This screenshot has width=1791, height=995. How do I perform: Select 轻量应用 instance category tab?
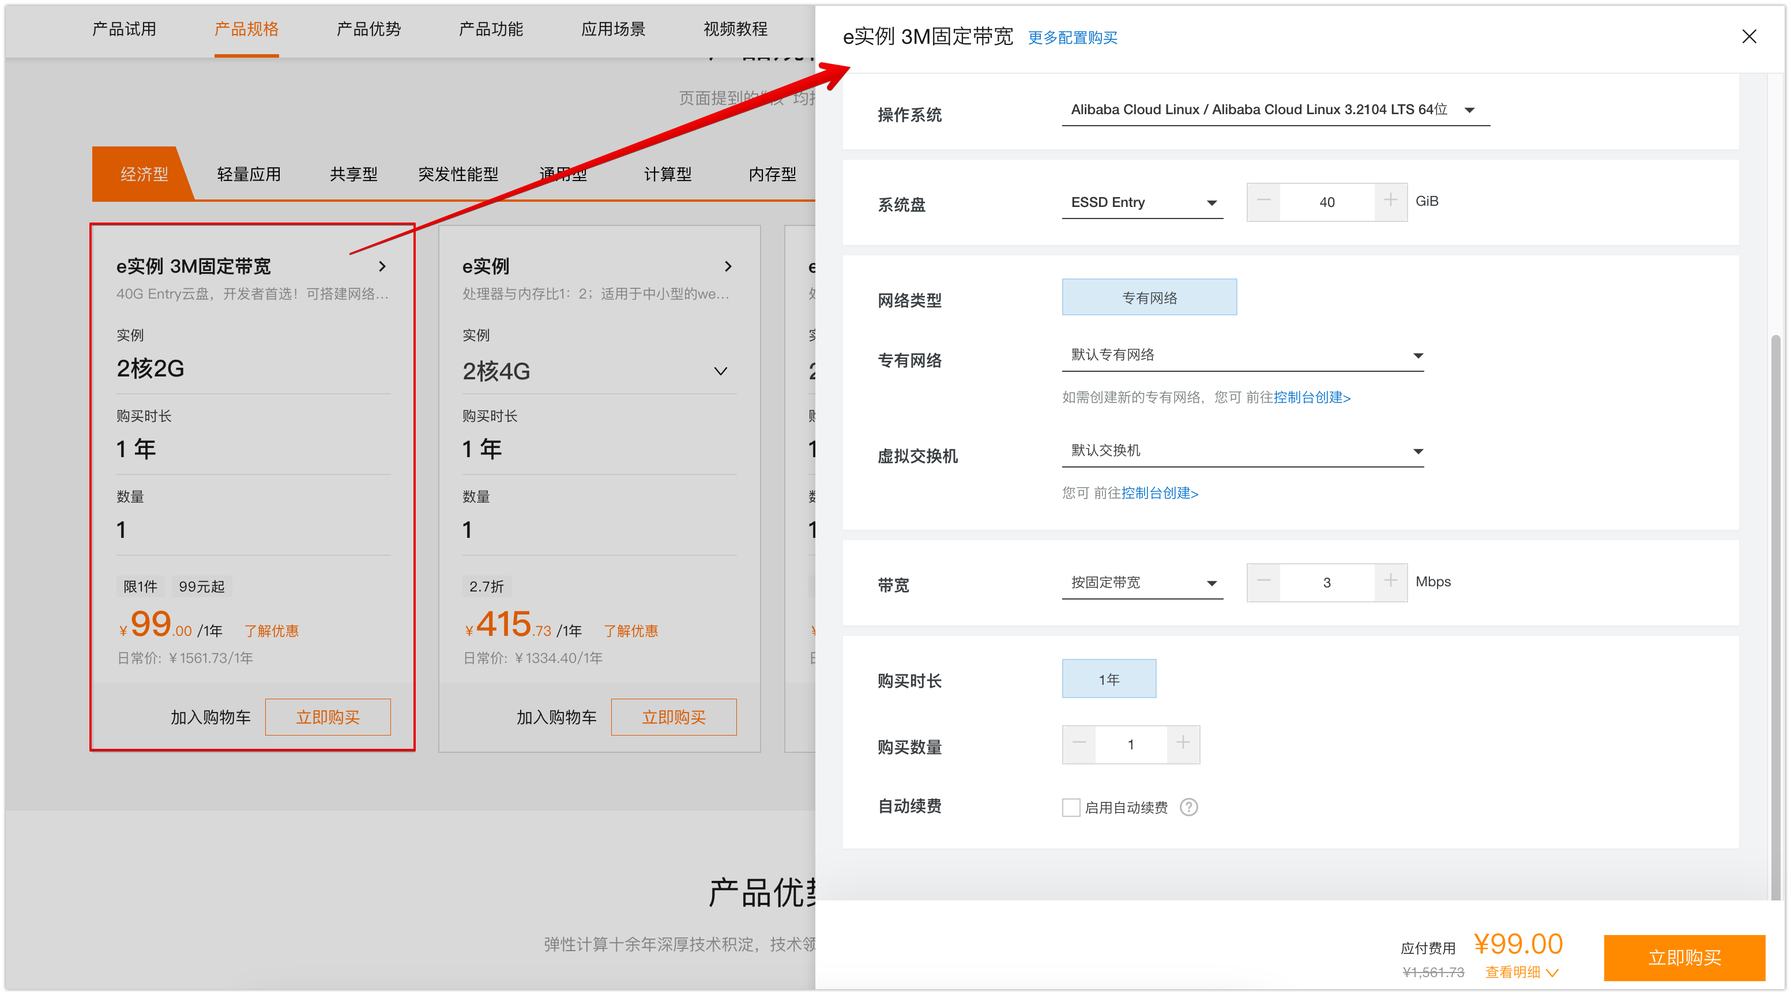tap(249, 174)
